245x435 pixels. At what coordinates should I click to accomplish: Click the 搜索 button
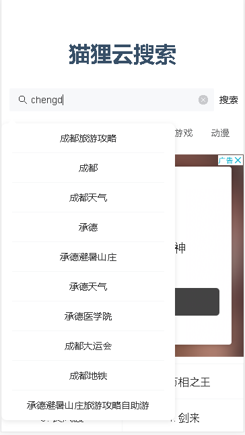[228, 100]
